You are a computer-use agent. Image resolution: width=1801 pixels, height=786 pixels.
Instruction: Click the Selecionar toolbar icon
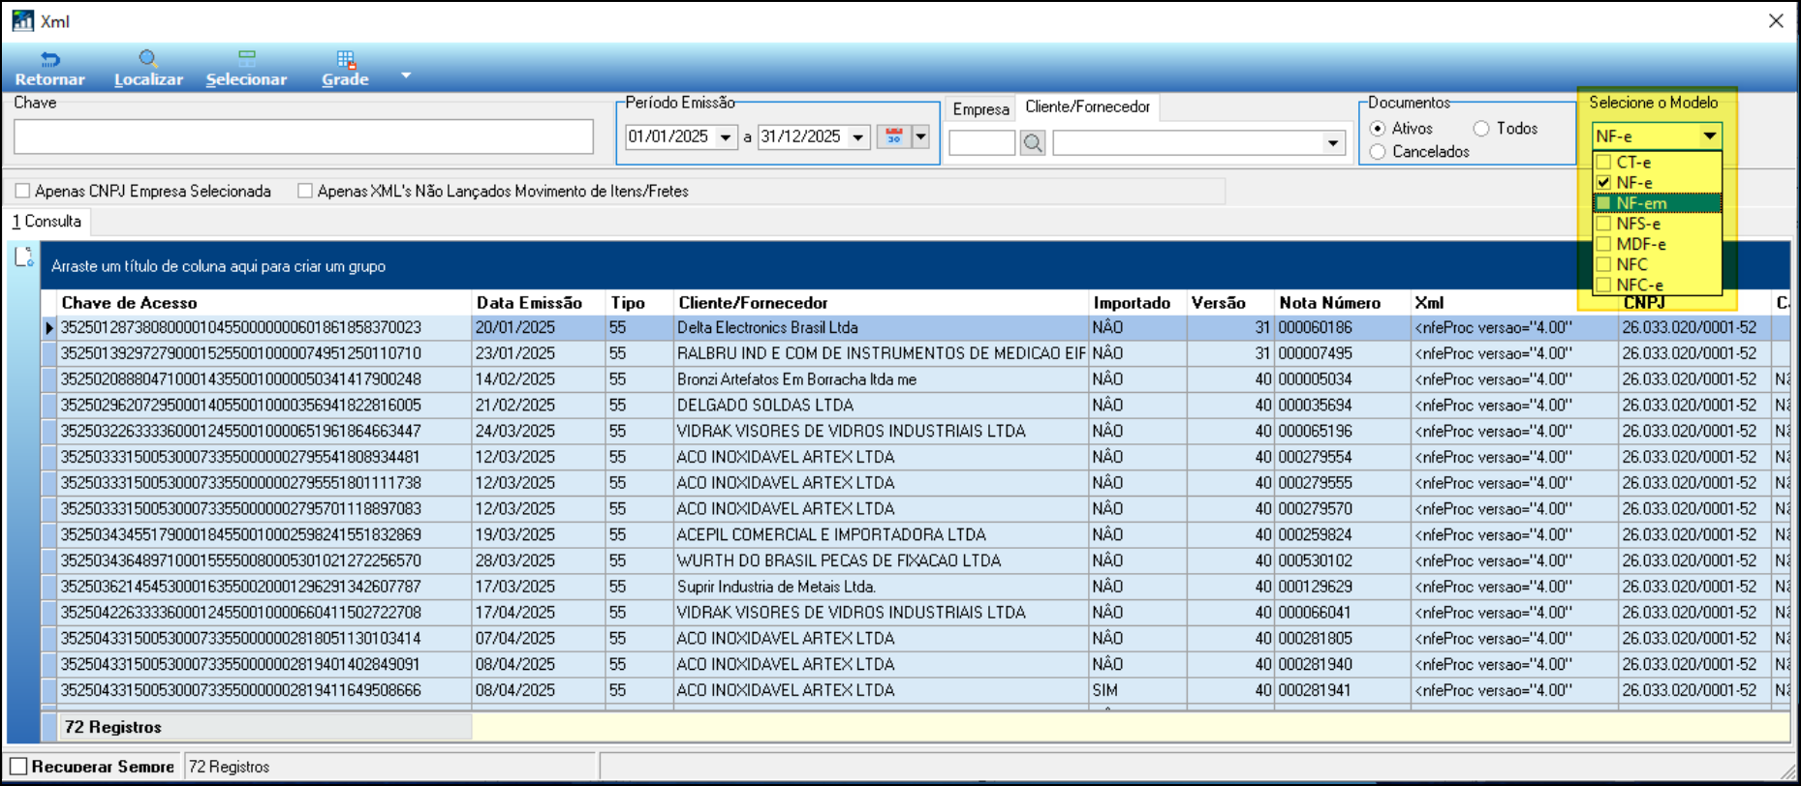pyautogui.click(x=246, y=60)
